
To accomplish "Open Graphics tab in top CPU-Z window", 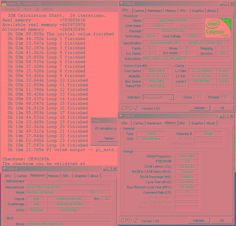I will pyautogui.click(x=198, y=11).
